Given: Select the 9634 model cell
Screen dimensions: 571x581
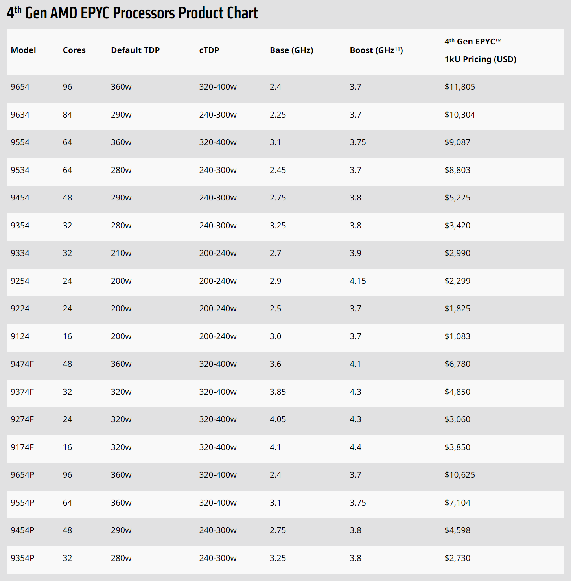Looking at the screenshot, I should click(x=20, y=115).
